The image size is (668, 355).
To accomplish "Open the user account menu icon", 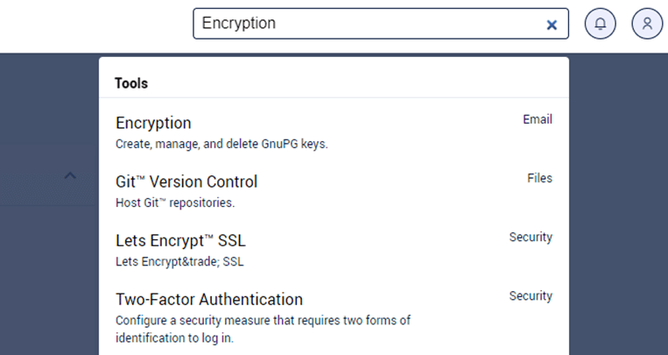I will point(647,24).
